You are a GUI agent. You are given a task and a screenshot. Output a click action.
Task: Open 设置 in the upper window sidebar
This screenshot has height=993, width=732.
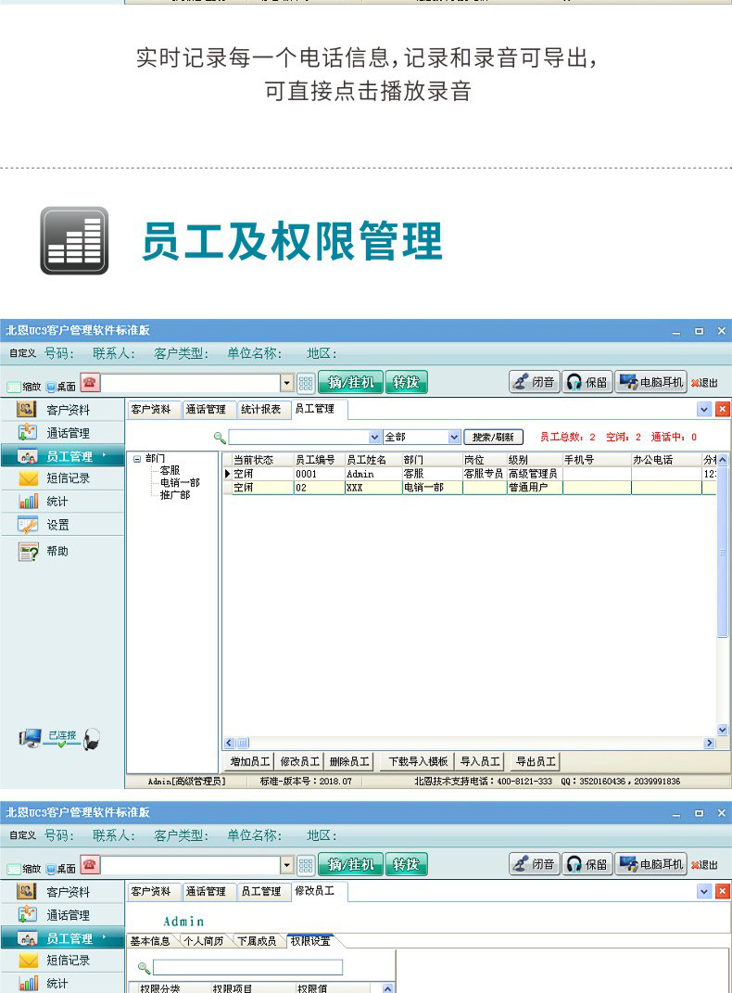(62, 525)
